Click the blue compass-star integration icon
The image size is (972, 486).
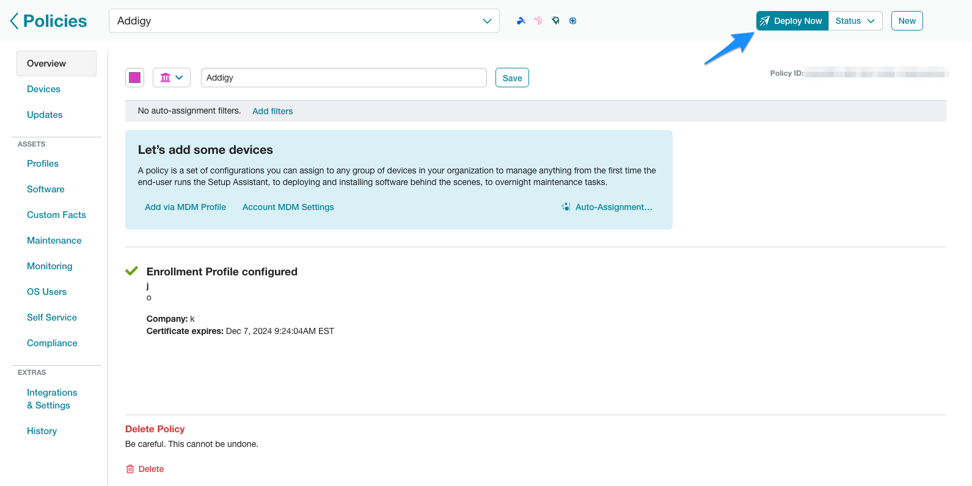[x=572, y=21]
